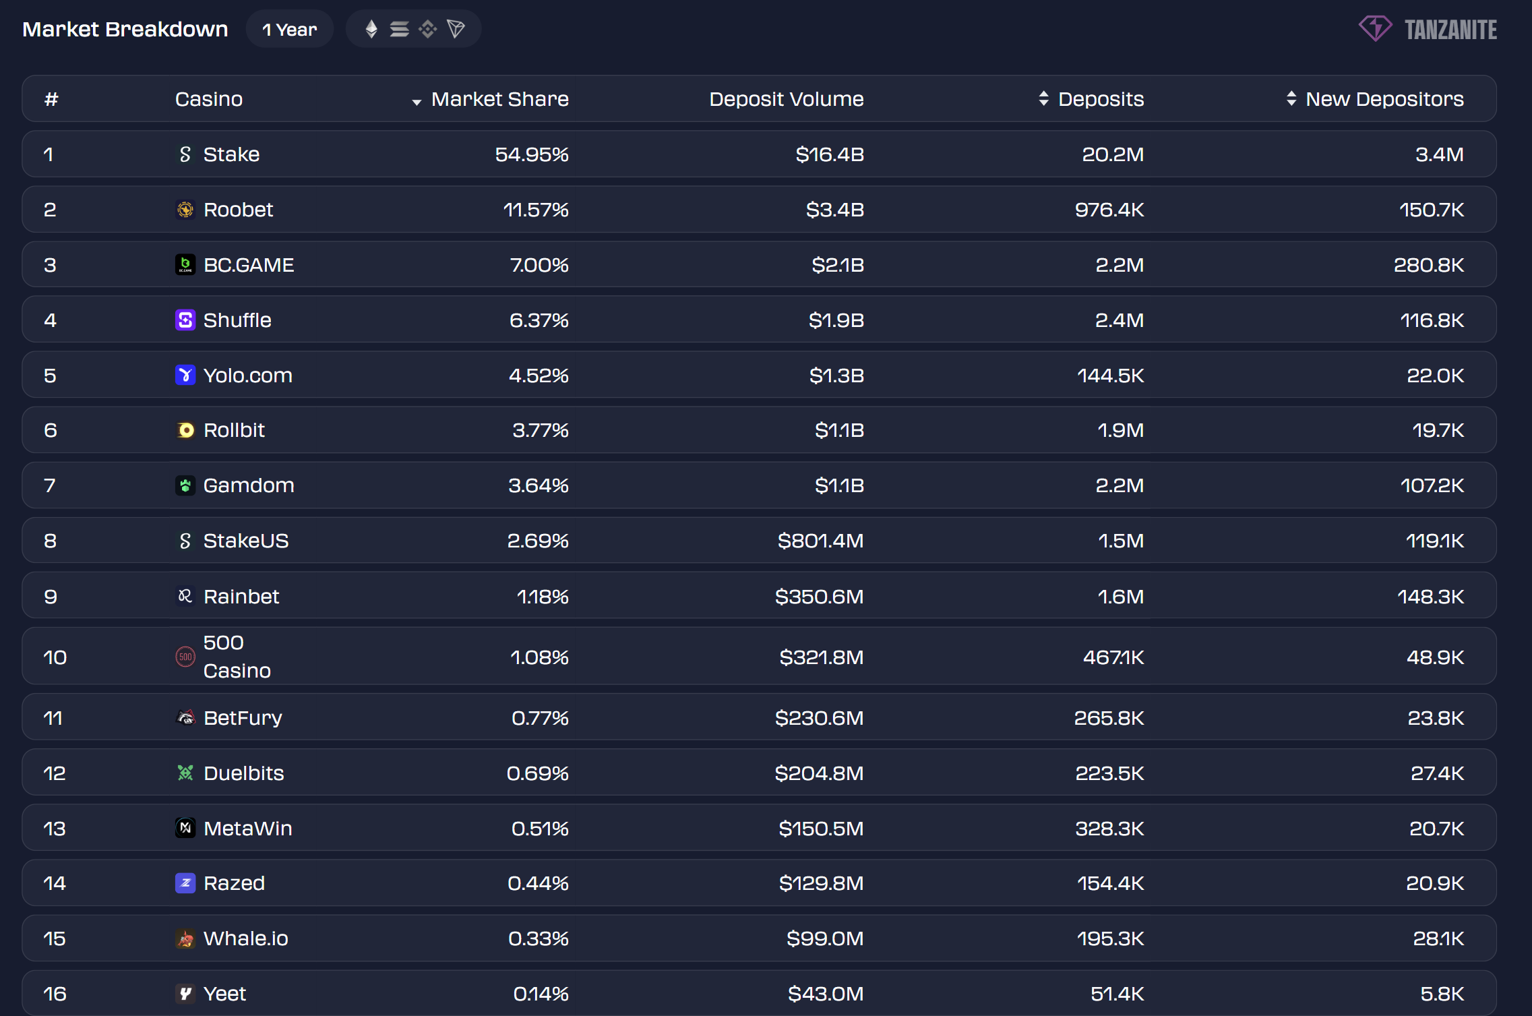This screenshot has width=1532, height=1016.
Task: Open the BC.GAME casino name link
Action: pyautogui.click(x=249, y=265)
